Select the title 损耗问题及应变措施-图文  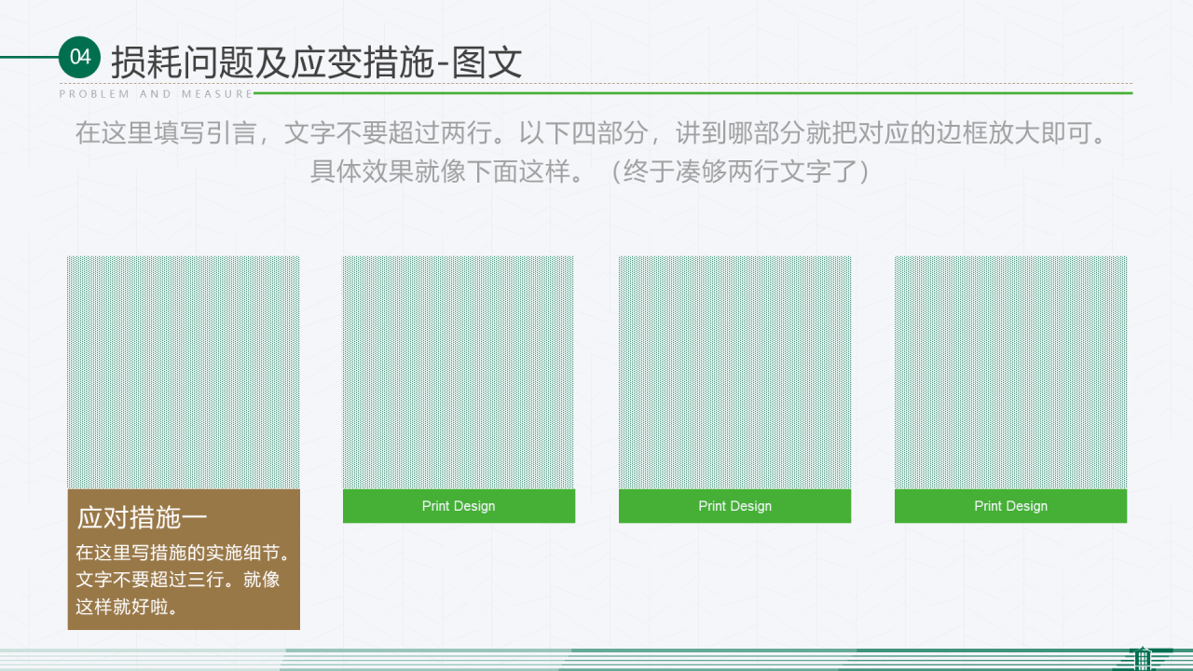coord(317,62)
